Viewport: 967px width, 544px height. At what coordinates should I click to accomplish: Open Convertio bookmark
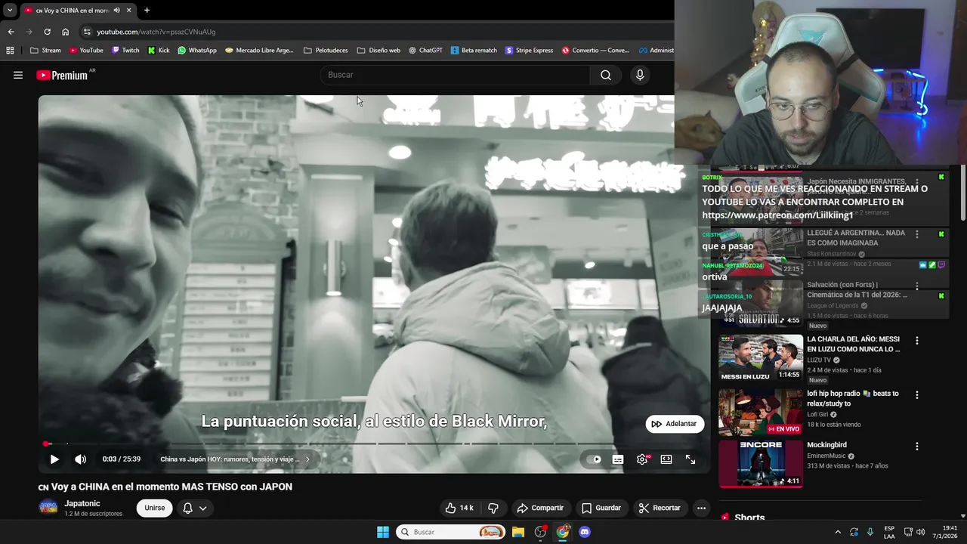coord(595,51)
